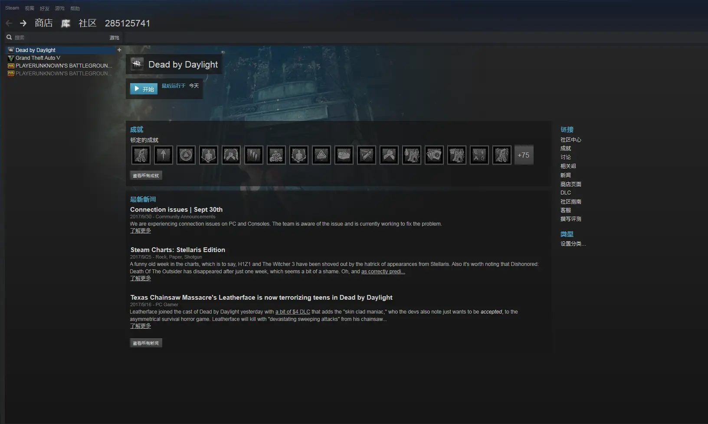
Task: Go back with the left arrow
Action: point(9,23)
